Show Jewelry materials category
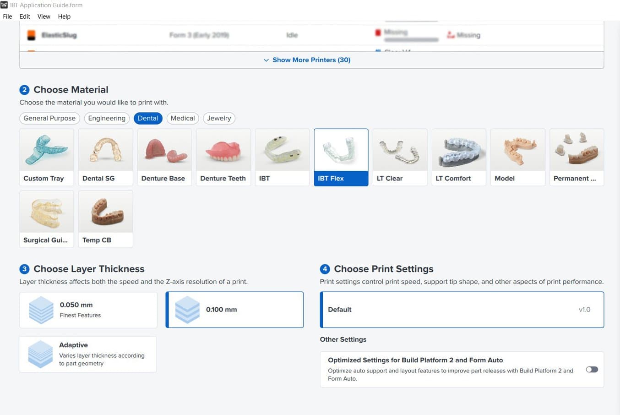Image resolution: width=620 pixels, height=415 pixels. tap(219, 118)
